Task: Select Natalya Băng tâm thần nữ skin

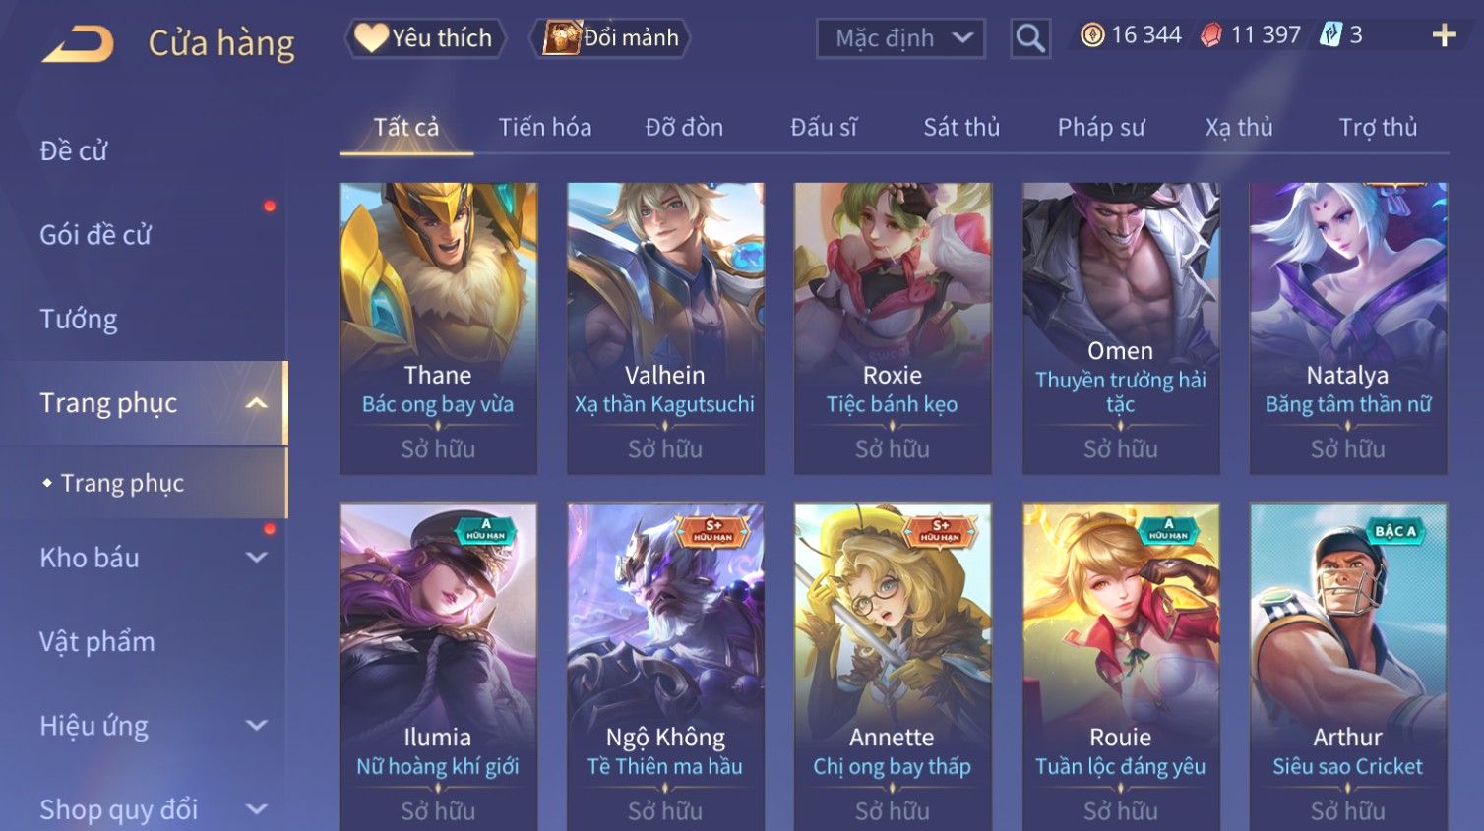Action: (x=1348, y=328)
